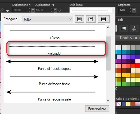Open the Duplicazione X dropdown arrow
140x114 pixels.
click(x=33, y=10)
